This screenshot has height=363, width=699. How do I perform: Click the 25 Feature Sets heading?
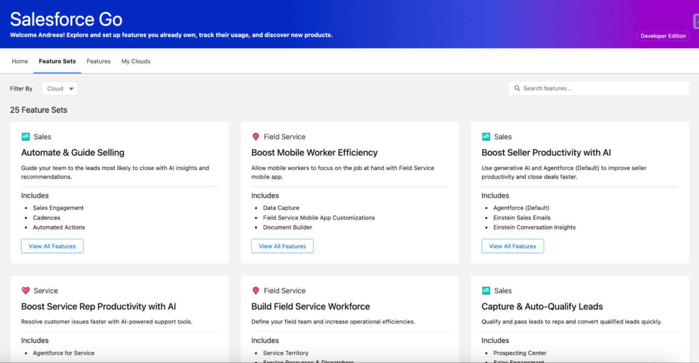tap(39, 110)
